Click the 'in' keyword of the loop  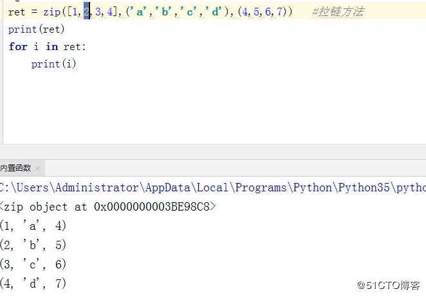[x=51, y=46]
